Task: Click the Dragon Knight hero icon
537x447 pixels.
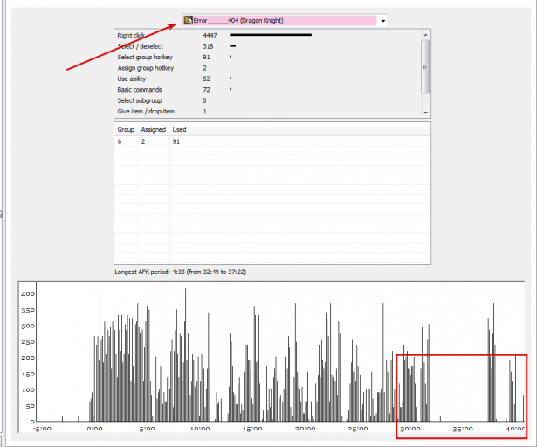Action: pyautogui.click(x=188, y=20)
